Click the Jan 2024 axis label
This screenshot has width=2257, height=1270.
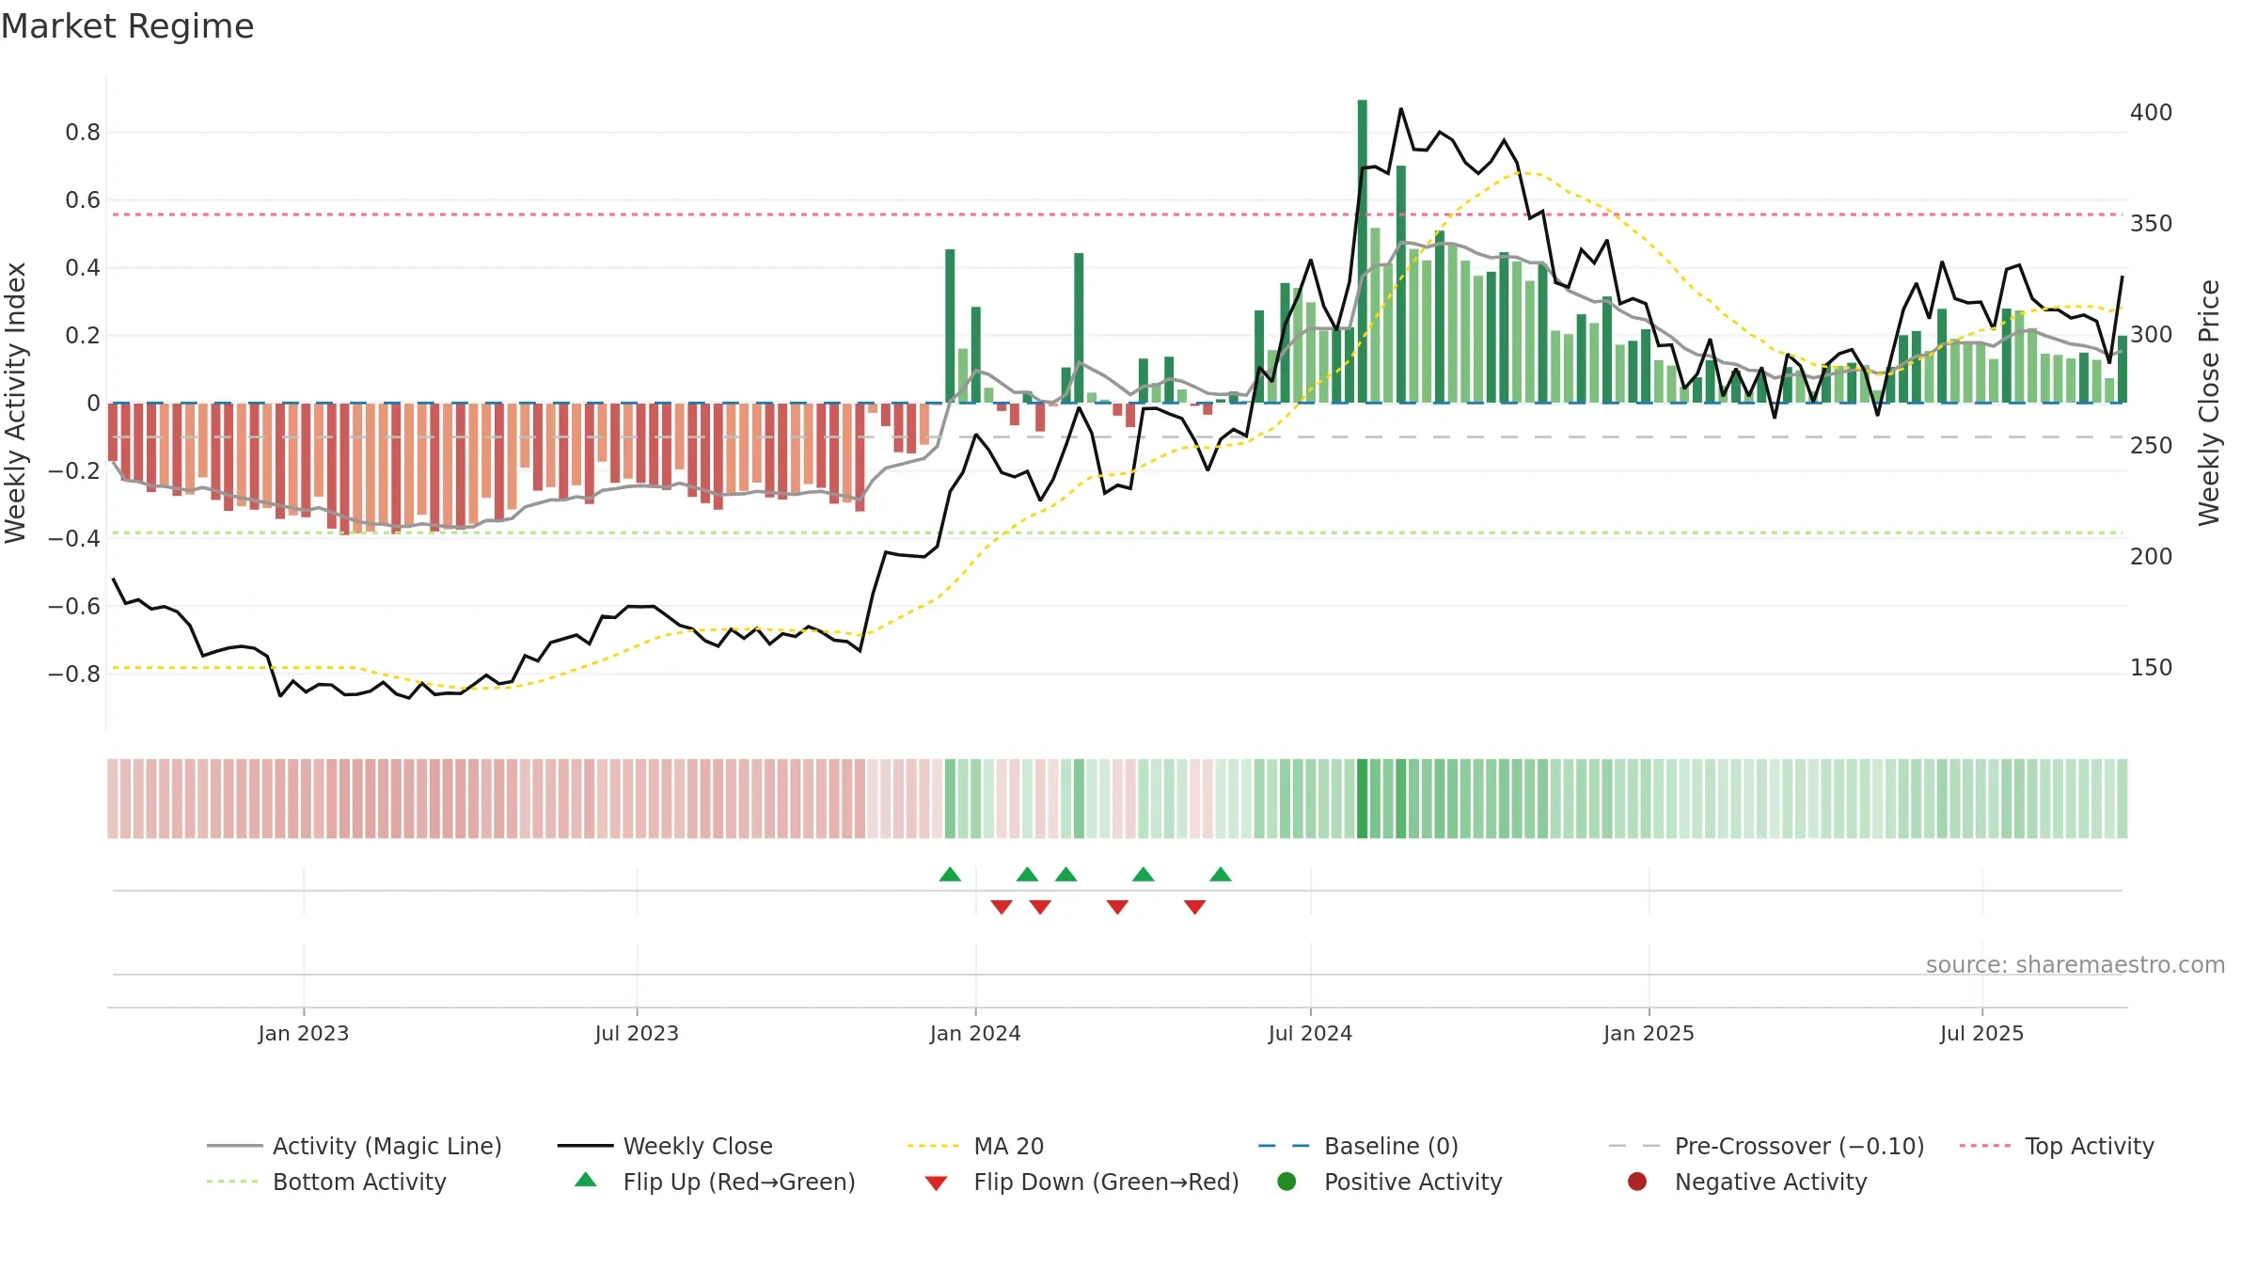pyautogui.click(x=975, y=1034)
